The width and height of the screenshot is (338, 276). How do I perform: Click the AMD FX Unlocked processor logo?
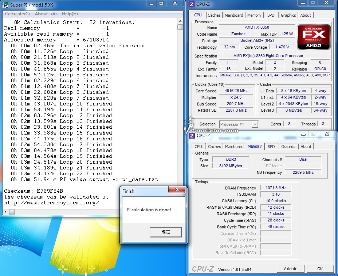click(x=314, y=37)
